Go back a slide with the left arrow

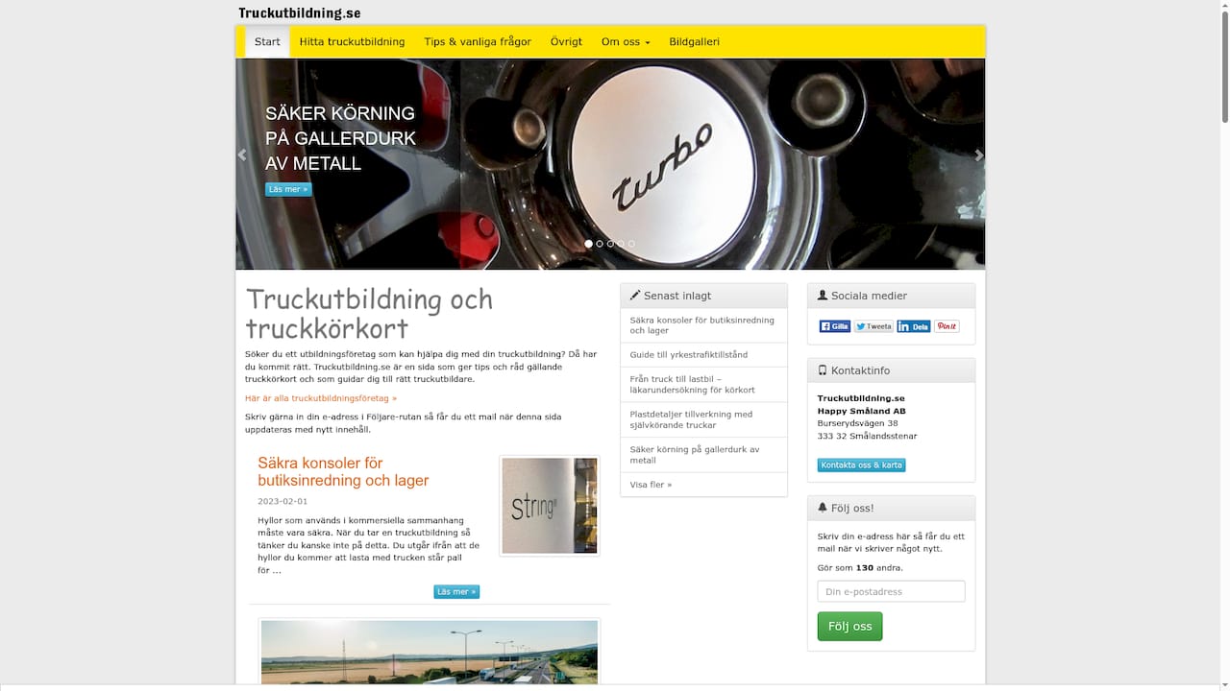pos(242,155)
